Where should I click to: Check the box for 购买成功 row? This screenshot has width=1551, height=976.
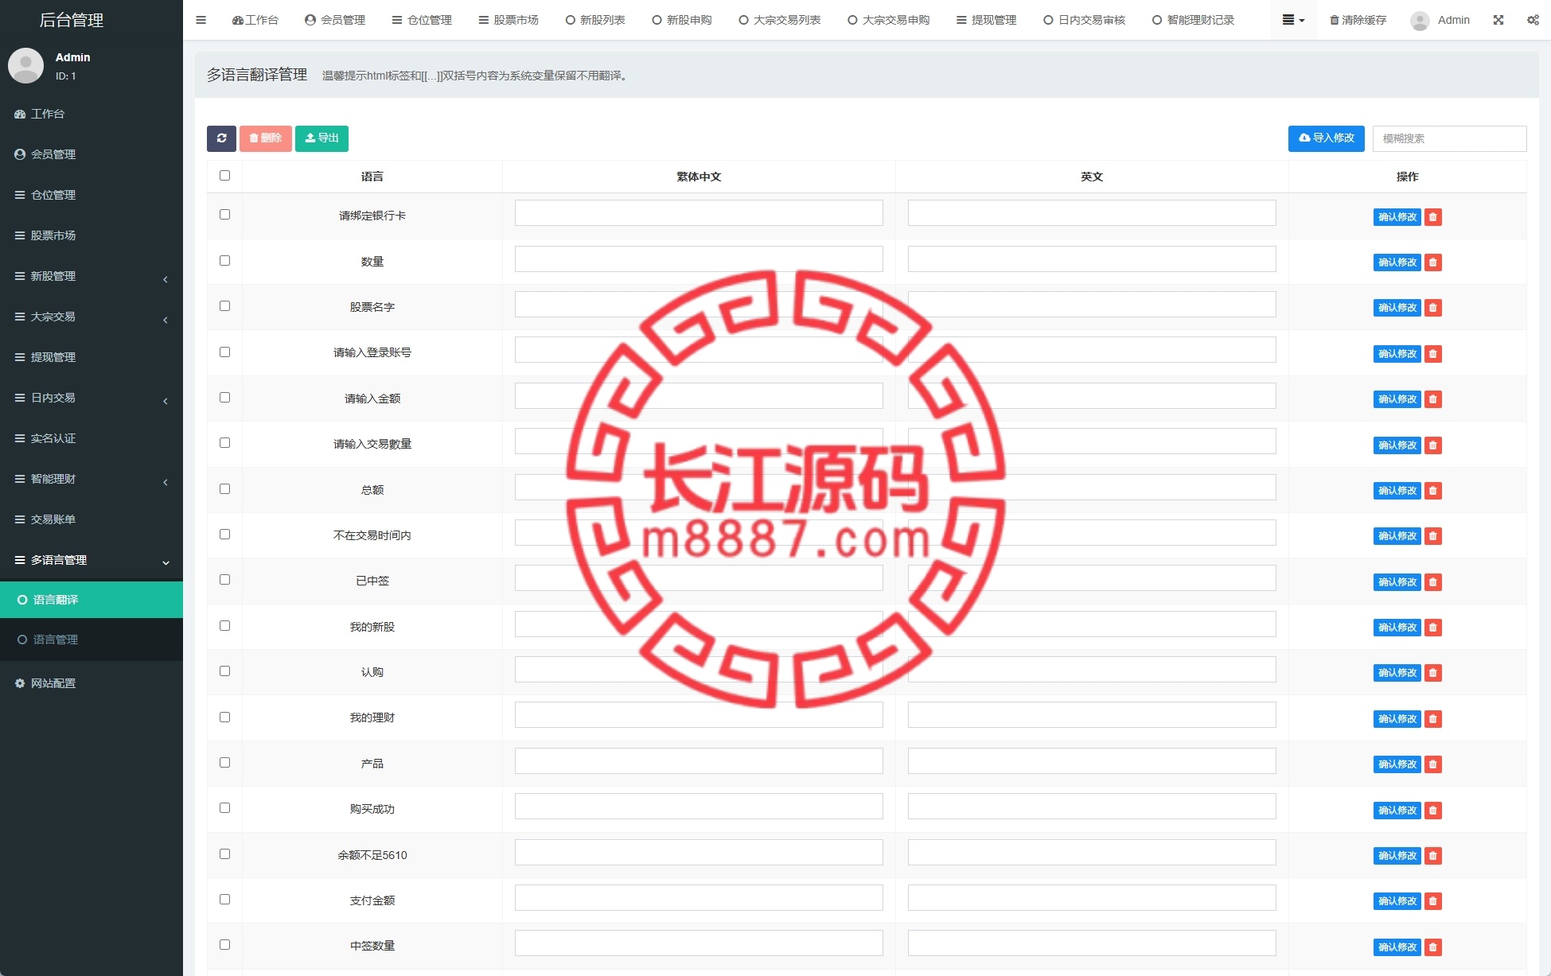pos(224,807)
